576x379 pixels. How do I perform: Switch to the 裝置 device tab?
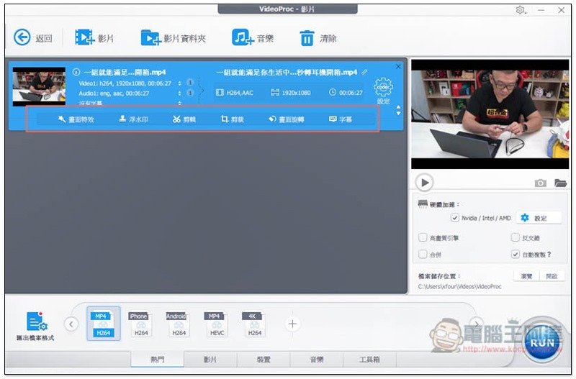coord(264,359)
